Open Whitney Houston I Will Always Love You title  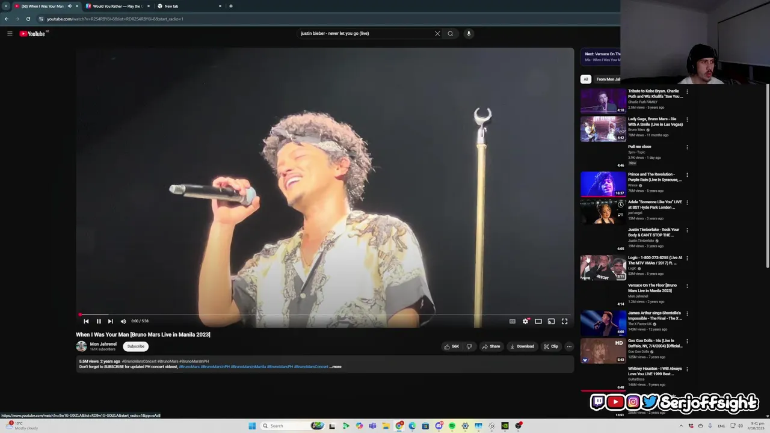click(655, 371)
